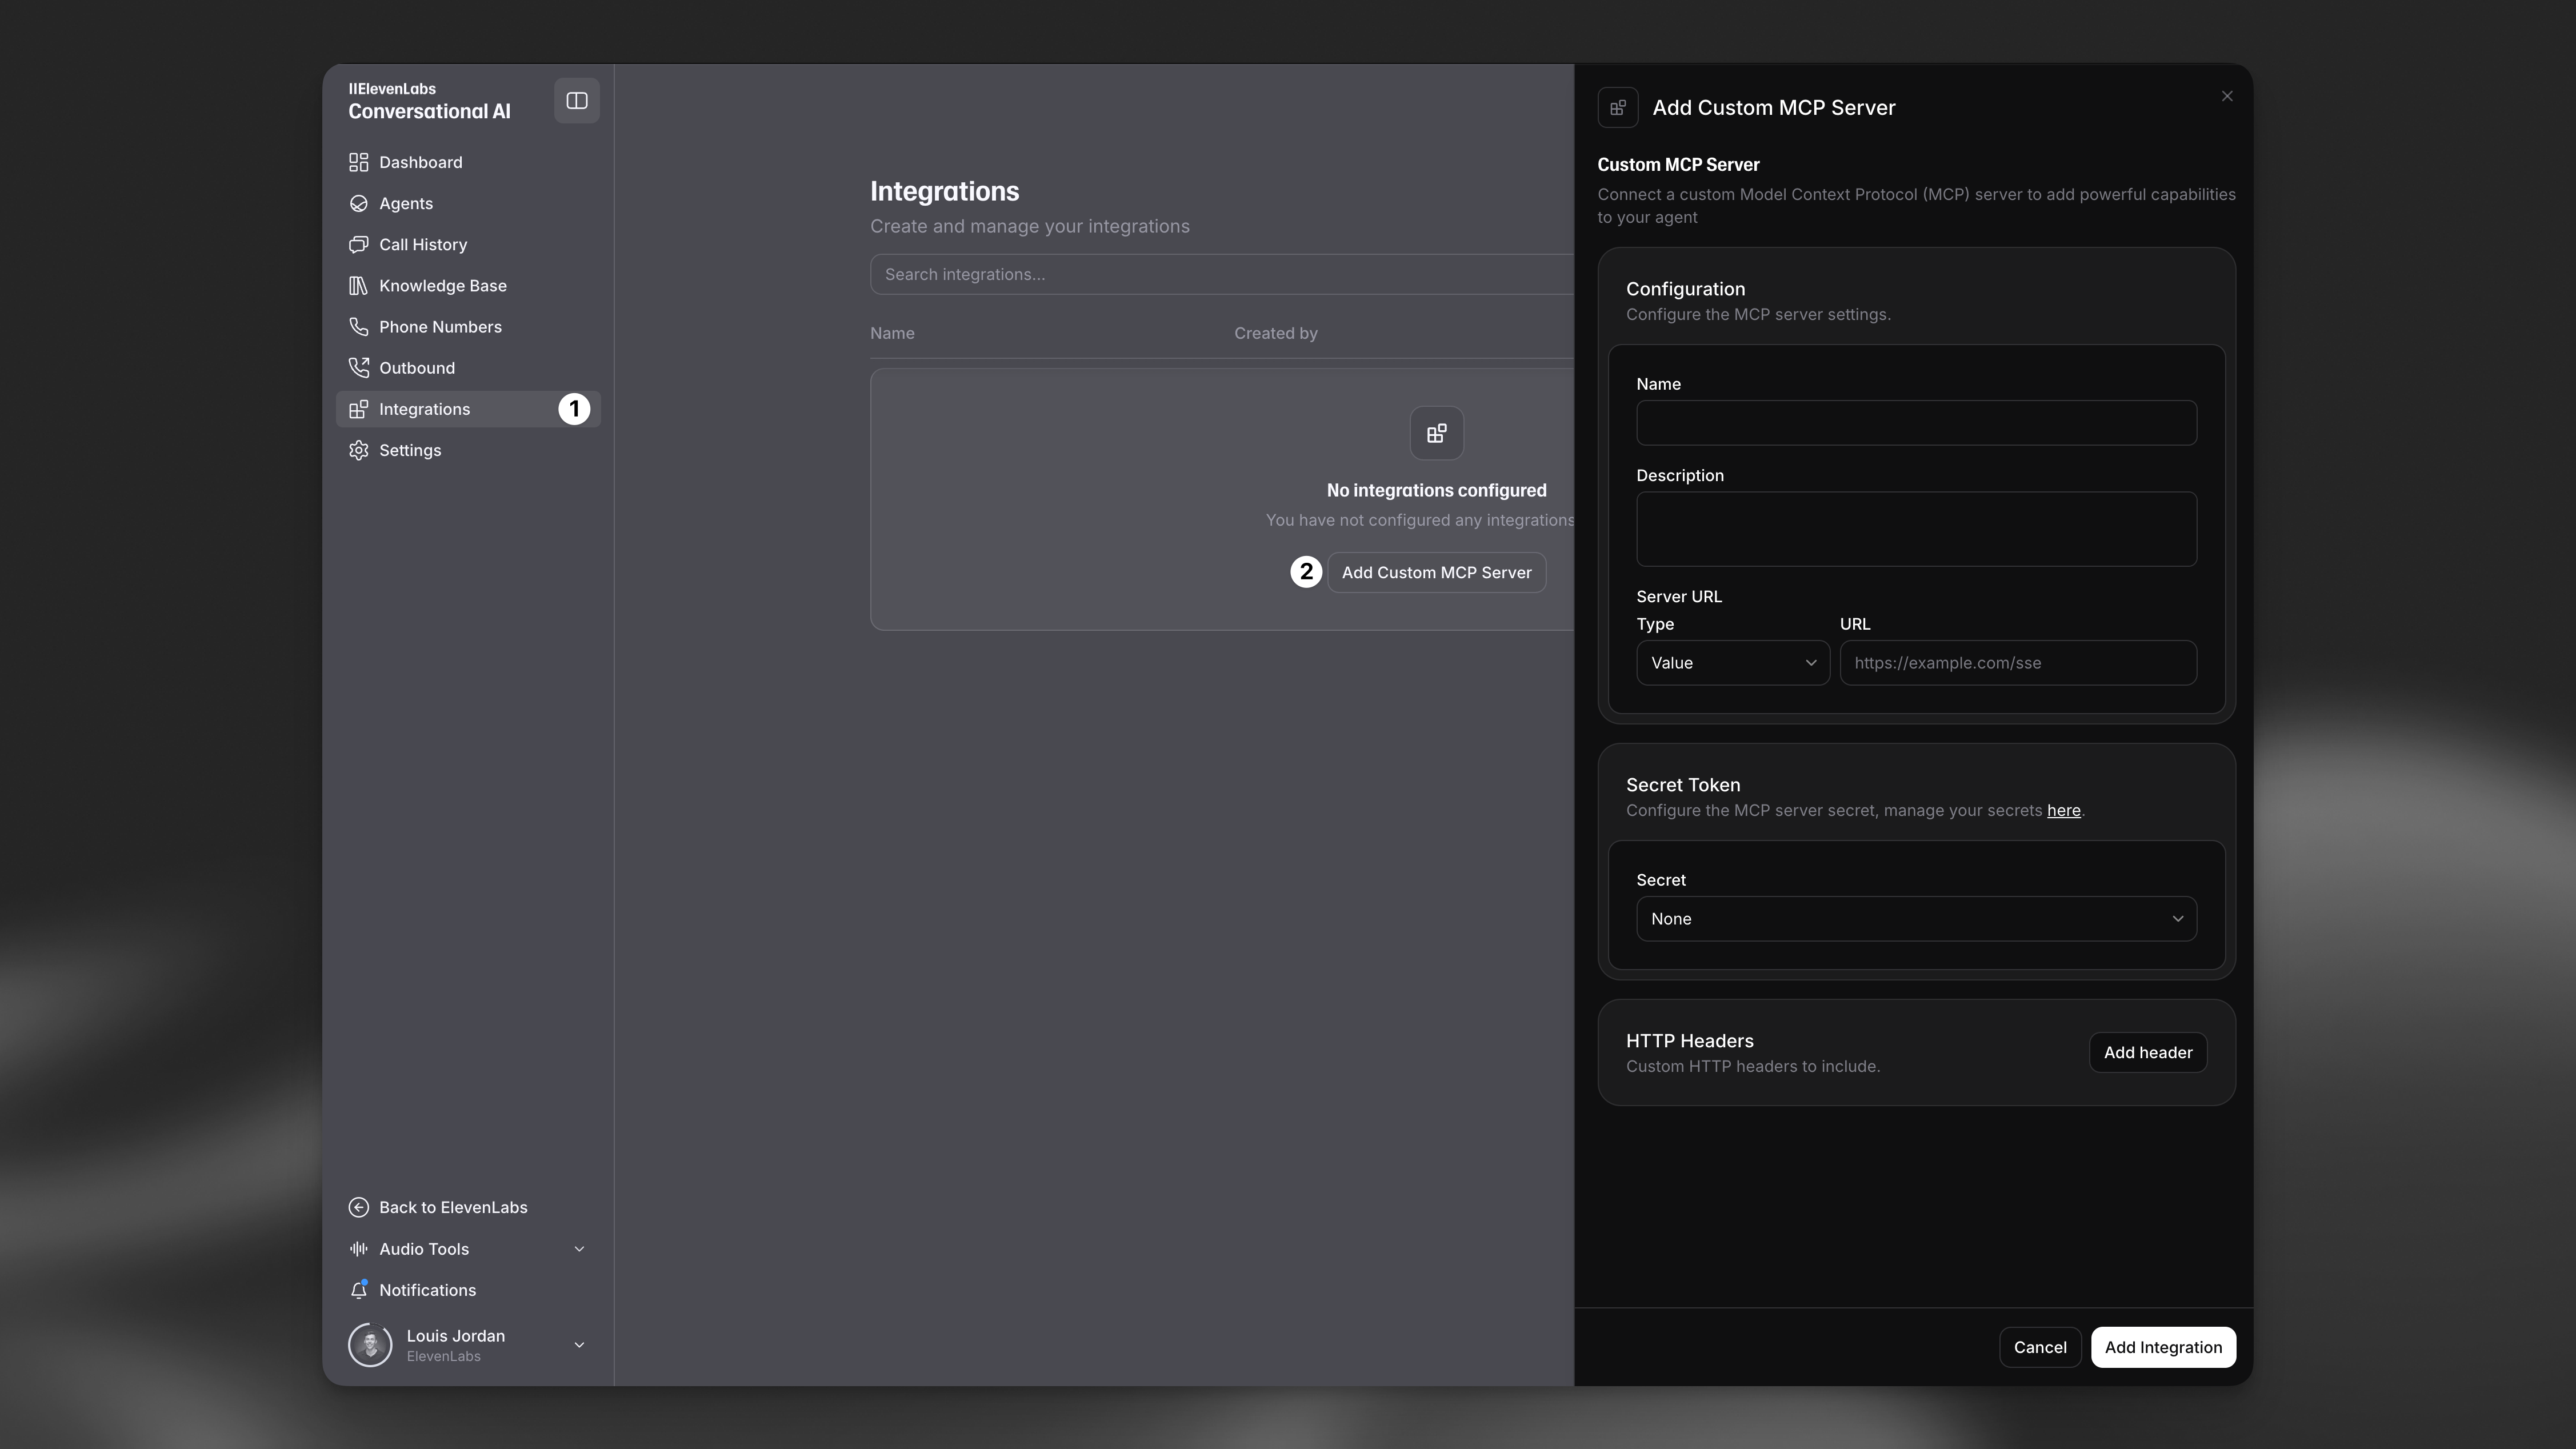2576x1449 pixels.
Task: Open Phone Numbers section
Action: click(440, 326)
